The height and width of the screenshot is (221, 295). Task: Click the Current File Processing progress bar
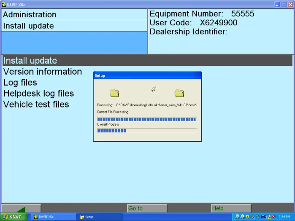[x=147, y=119]
